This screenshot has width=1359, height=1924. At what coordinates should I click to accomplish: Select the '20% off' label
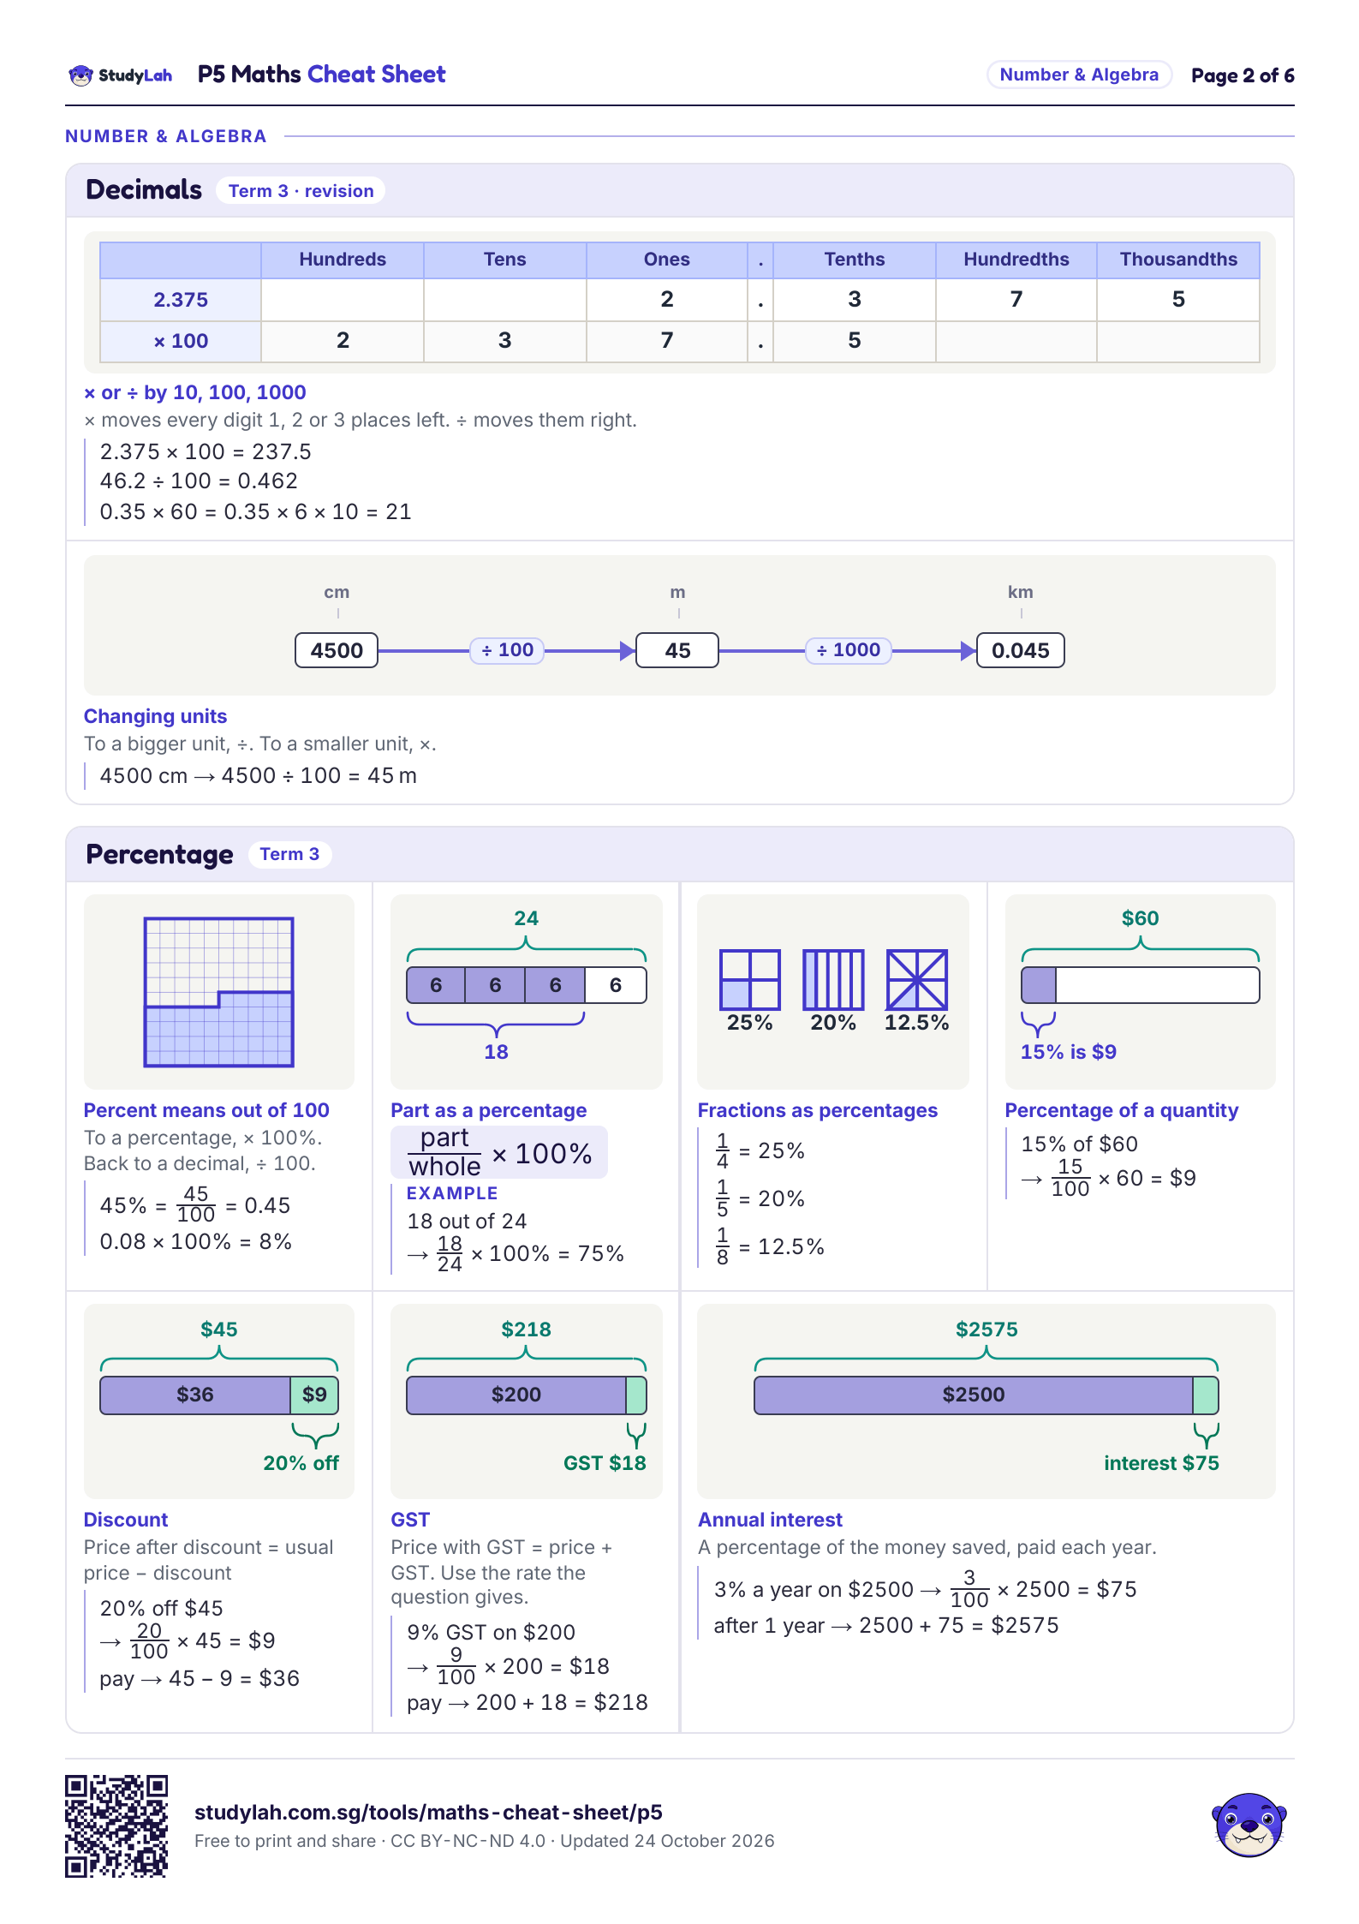coord(301,1463)
